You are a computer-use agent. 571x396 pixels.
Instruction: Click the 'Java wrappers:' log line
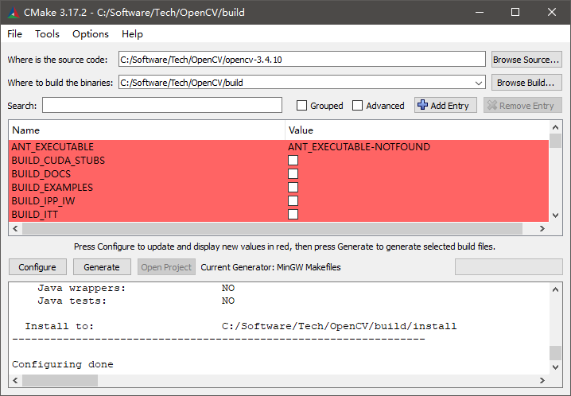pos(136,288)
